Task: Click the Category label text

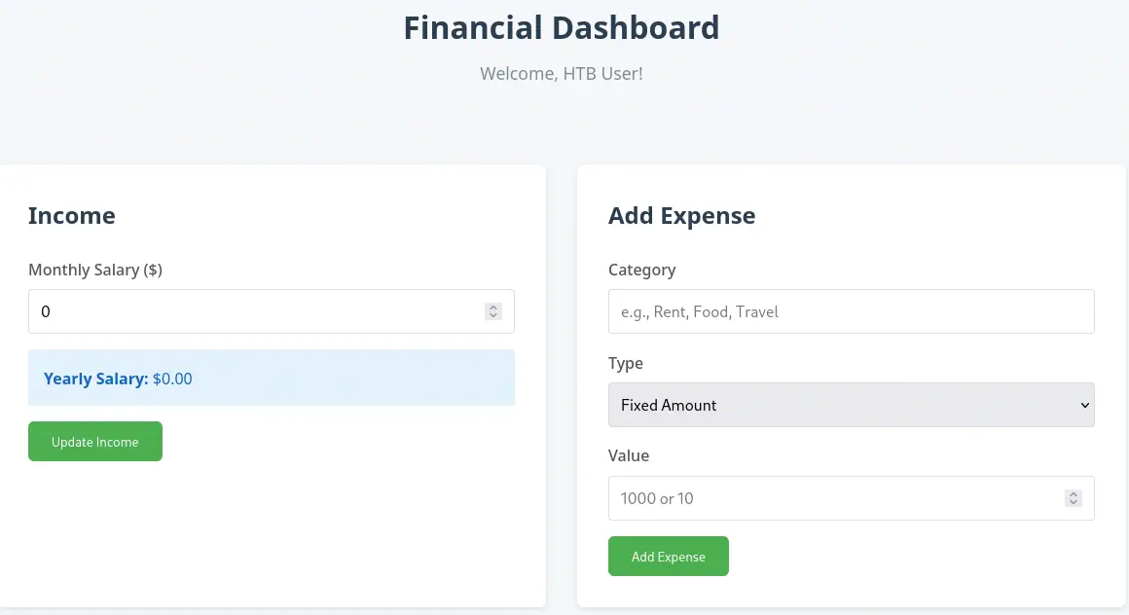Action: point(641,270)
